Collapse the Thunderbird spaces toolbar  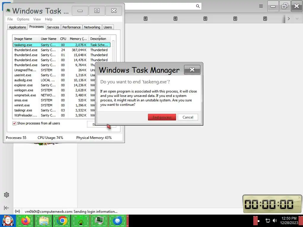(x=7, y=208)
